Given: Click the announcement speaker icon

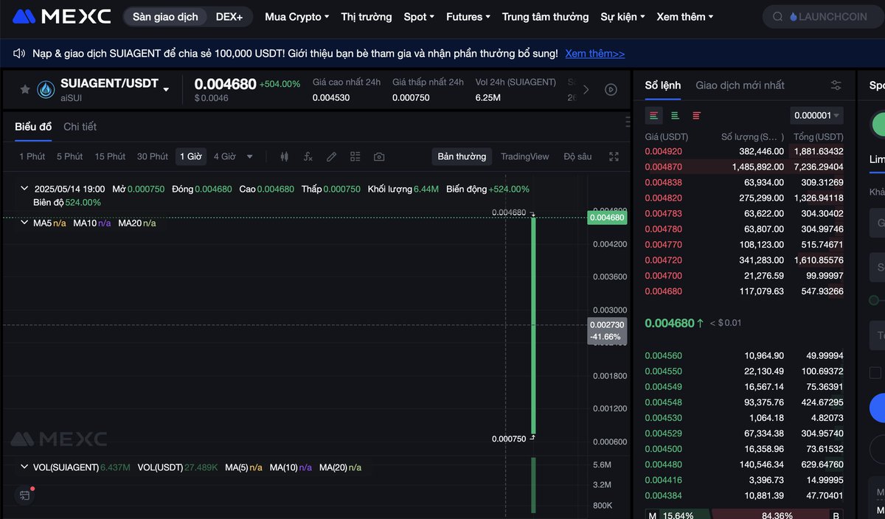Looking at the screenshot, I should tap(19, 53).
